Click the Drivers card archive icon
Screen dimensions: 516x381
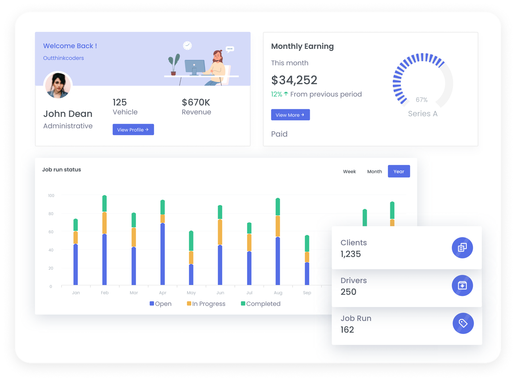[462, 285]
